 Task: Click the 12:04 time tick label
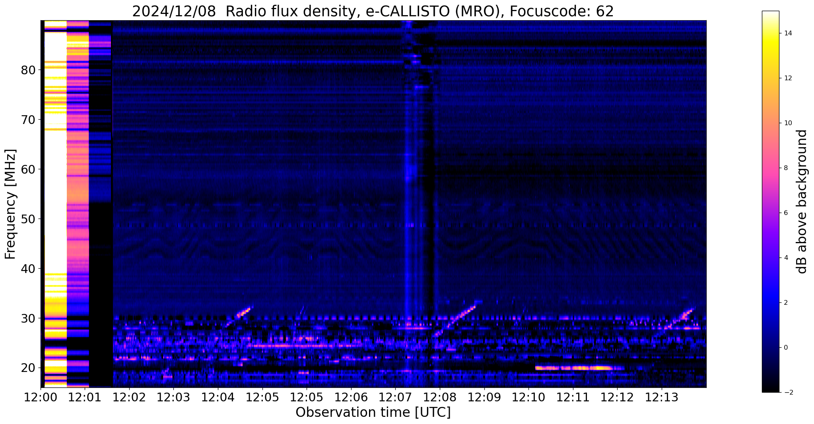[x=218, y=397]
